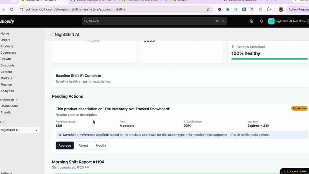The image size is (309, 174).
Task: Open the teal pencil browser extension
Action: (236, 9)
